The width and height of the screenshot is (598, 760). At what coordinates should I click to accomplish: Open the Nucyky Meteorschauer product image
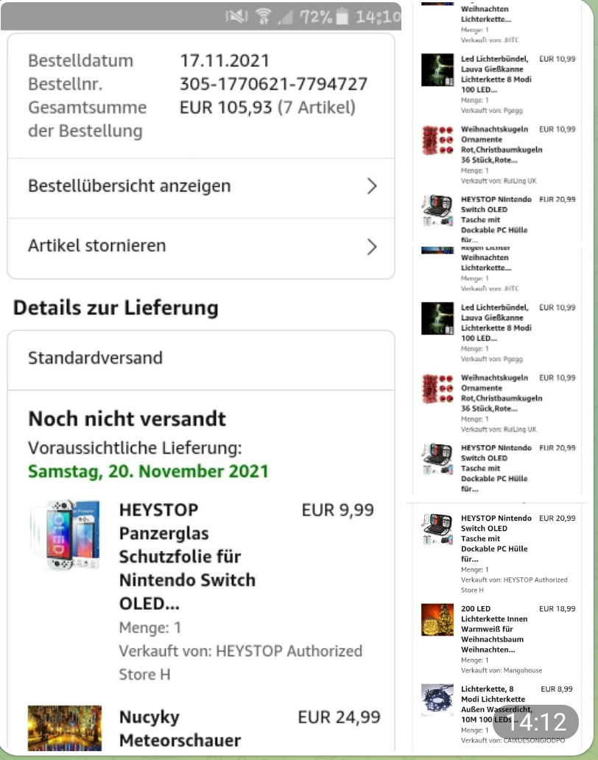(x=64, y=728)
